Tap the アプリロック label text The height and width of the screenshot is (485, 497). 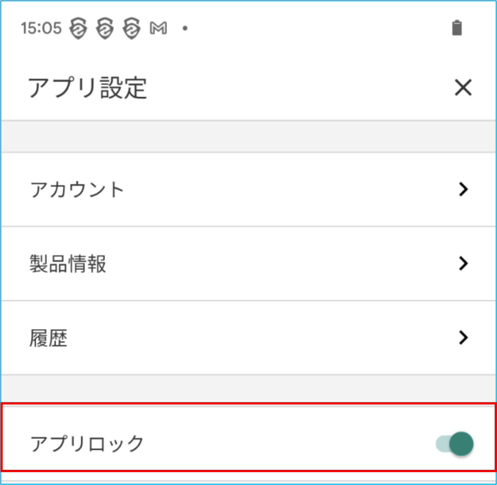point(87,444)
